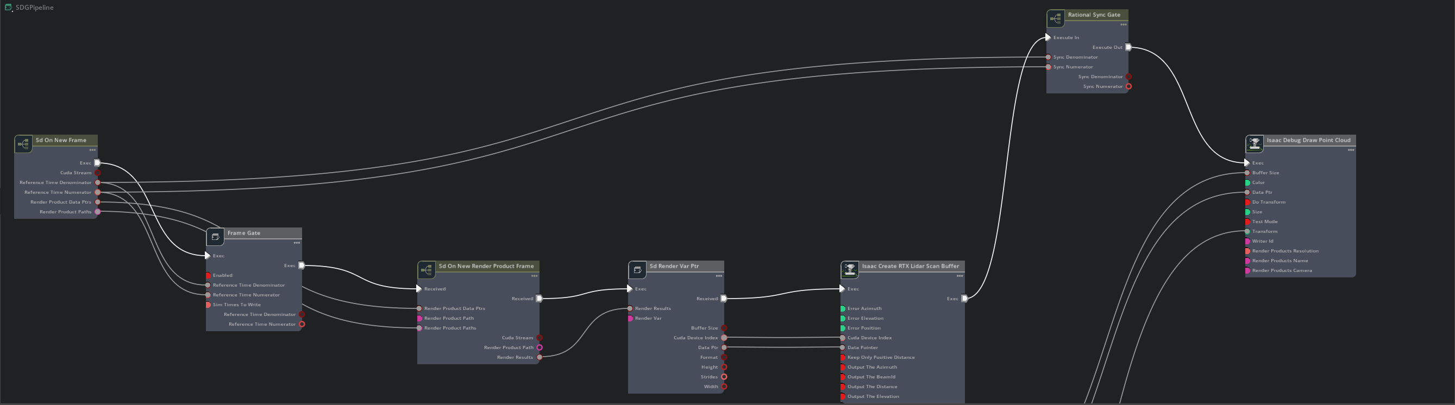Click Execute Out port on Rational Sync Gate
The height and width of the screenshot is (405, 1455).
pos(1128,47)
